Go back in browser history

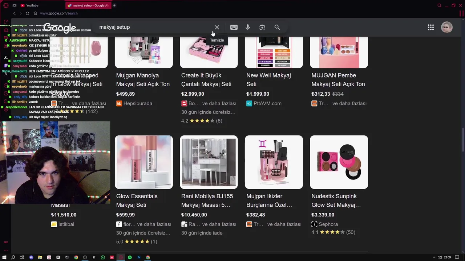(15, 13)
